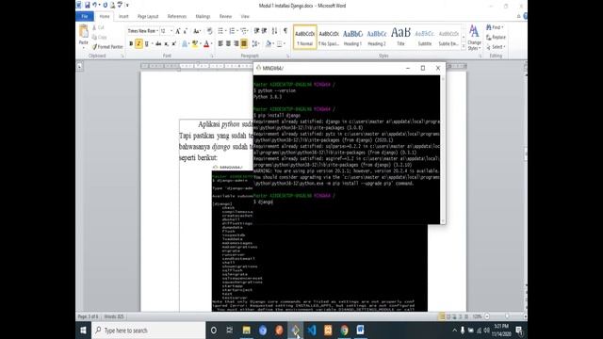The height and width of the screenshot is (339, 603).
Task: Toggle Italic formatting
Action: pos(139,44)
